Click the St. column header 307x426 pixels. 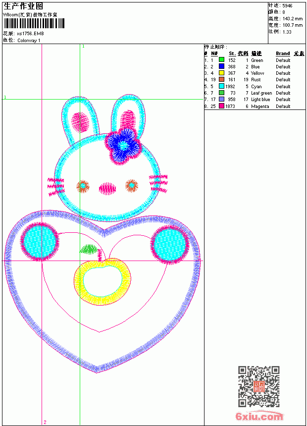(232, 53)
